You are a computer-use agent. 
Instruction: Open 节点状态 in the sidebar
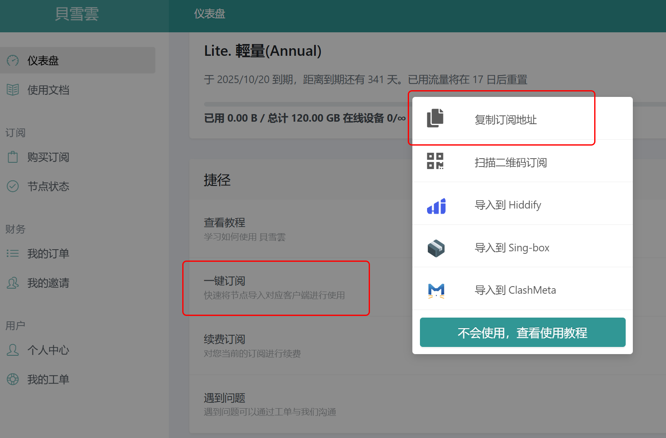(78, 186)
